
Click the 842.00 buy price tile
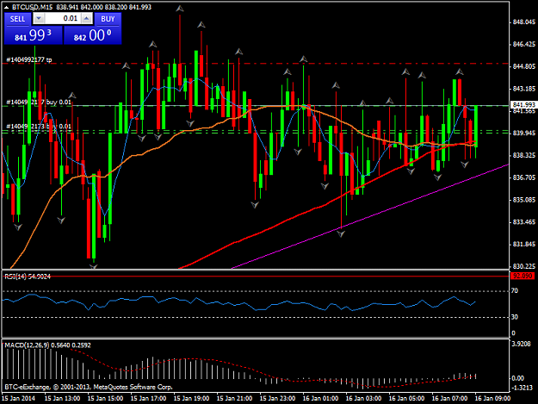point(93,35)
